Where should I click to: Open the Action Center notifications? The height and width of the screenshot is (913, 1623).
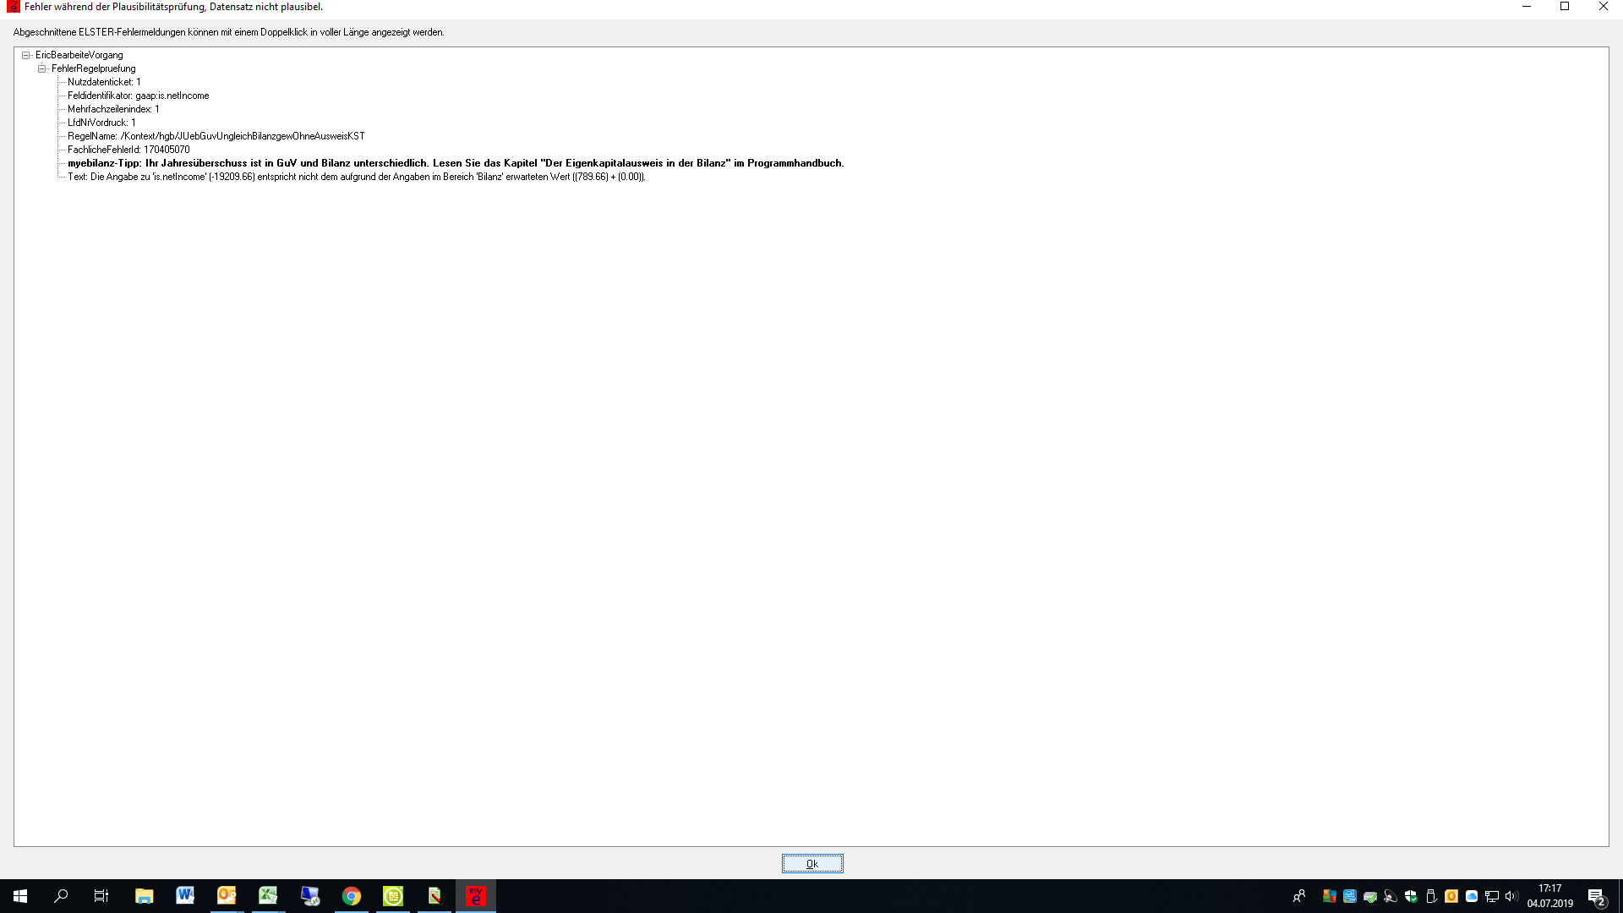point(1597,896)
